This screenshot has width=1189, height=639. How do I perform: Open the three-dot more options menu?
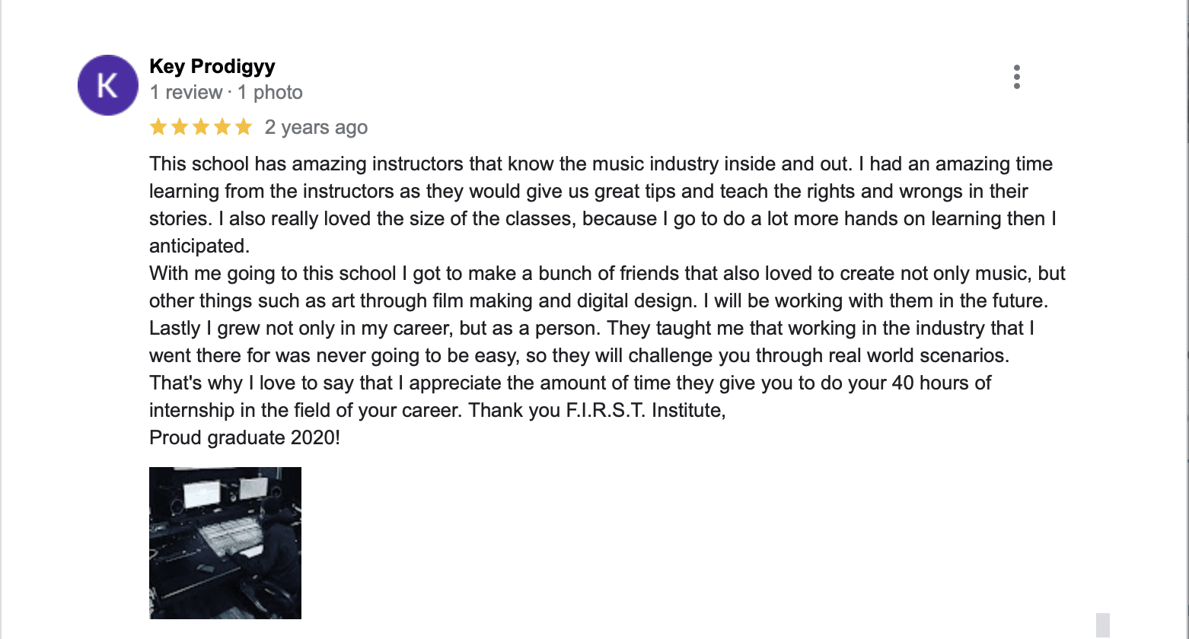click(x=1016, y=77)
